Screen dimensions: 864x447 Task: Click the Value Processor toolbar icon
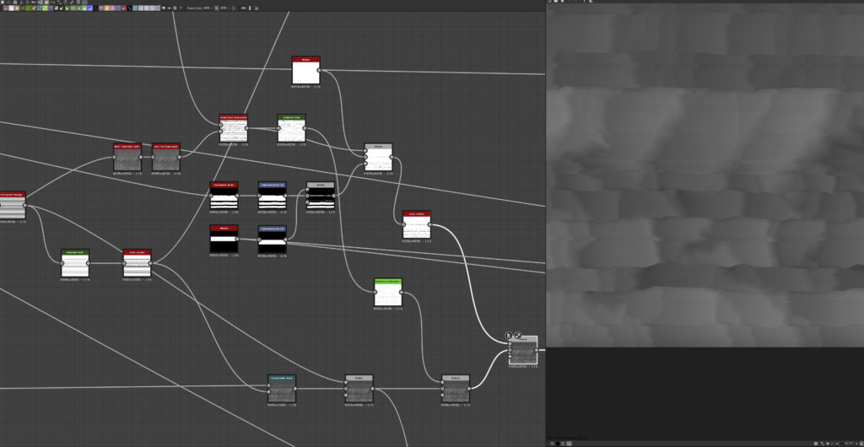(129, 8)
